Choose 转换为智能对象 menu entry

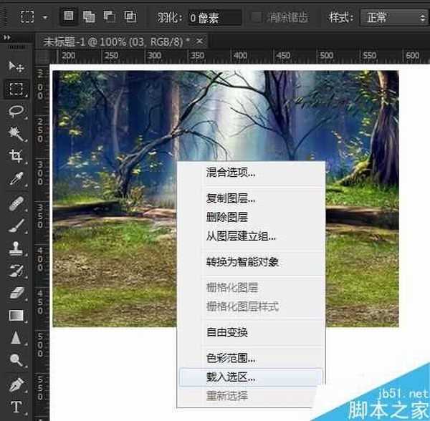click(252, 262)
